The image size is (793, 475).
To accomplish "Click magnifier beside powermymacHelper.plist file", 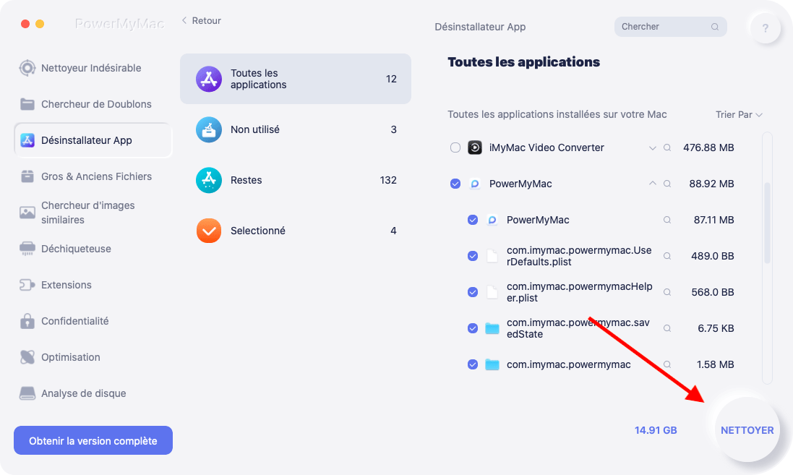I will [x=667, y=292].
